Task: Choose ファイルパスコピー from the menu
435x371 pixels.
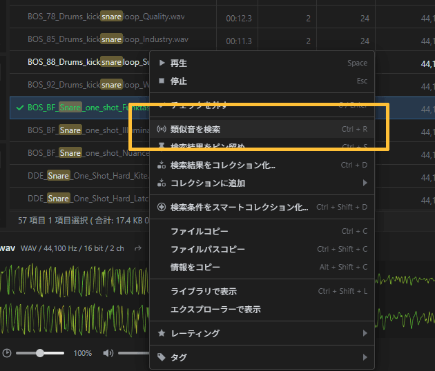Action: pos(262,249)
